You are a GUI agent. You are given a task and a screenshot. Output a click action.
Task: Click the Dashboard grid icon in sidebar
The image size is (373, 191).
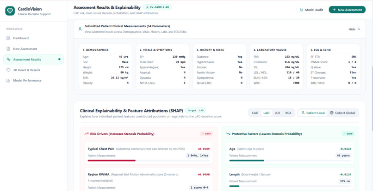point(8,38)
